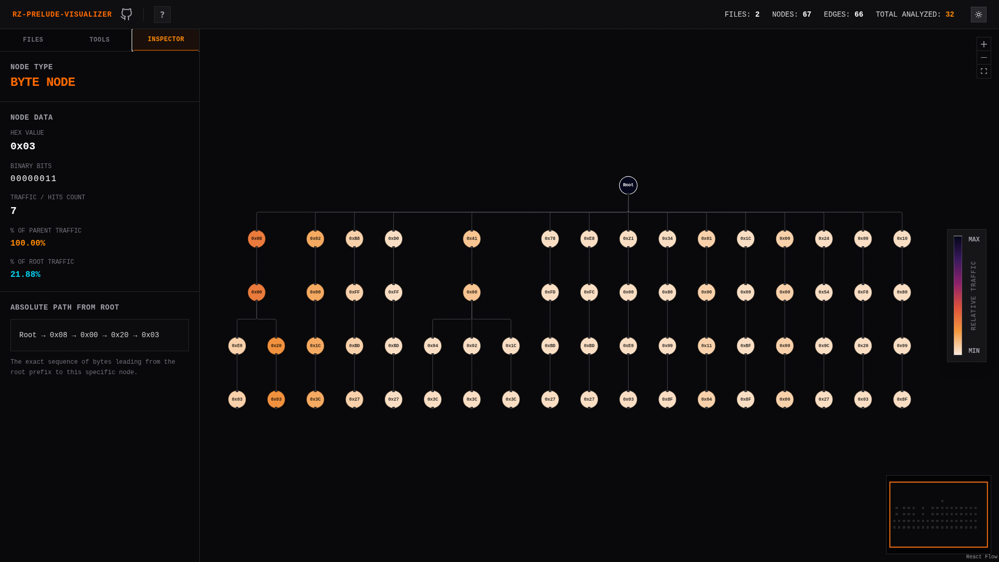Click the binary bits 00000011
Screen dimensions: 999x562
click(33, 179)
